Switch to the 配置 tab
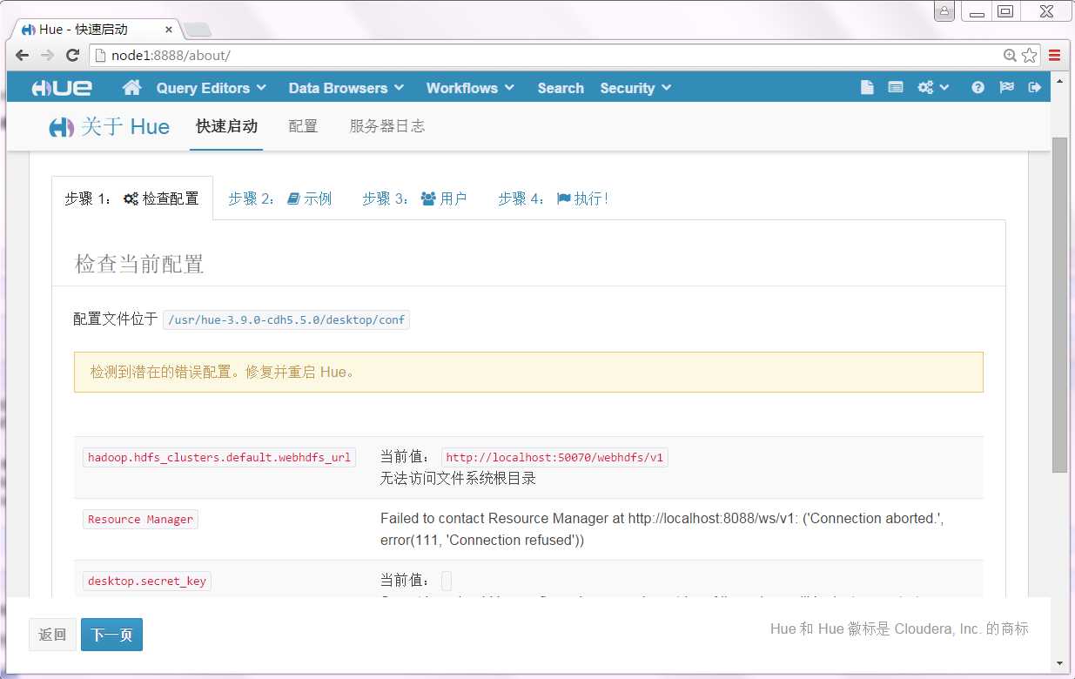1075x679 pixels. (303, 126)
